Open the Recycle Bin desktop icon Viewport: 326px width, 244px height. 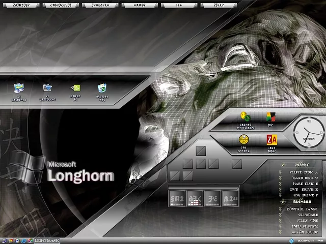pyautogui.click(x=102, y=88)
